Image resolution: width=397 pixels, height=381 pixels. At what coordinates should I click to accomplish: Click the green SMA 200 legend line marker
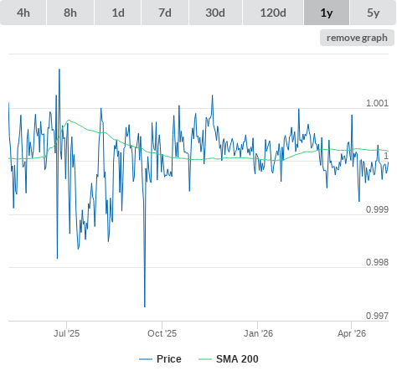(x=205, y=359)
